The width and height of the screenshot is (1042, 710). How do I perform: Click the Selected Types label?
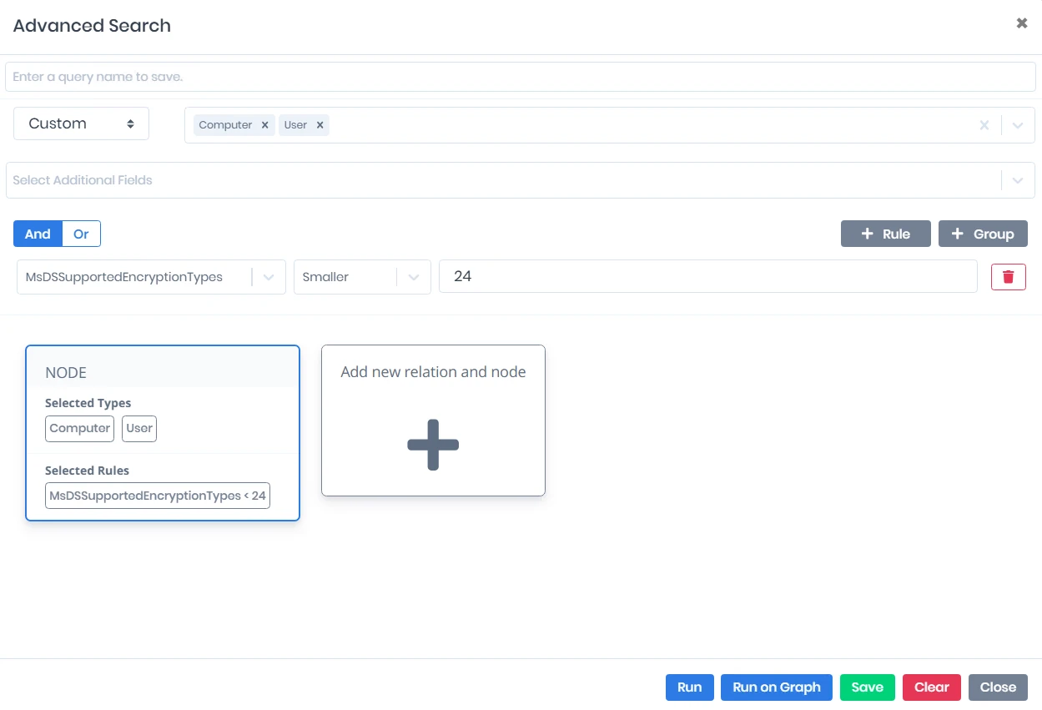[88, 403]
